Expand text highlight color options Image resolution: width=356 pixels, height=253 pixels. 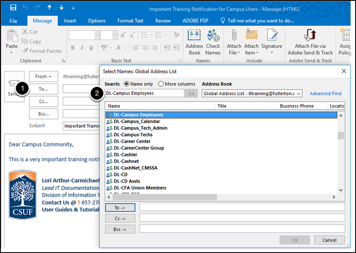click(x=111, y=48)
